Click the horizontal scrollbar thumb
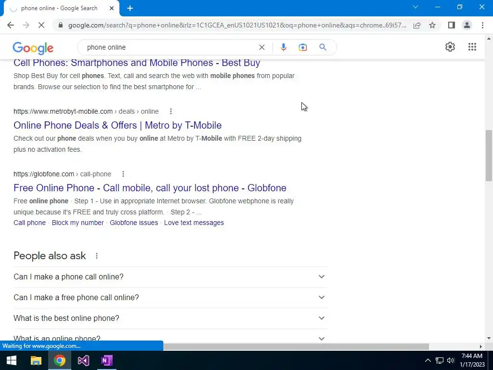 pyautogui.click(x=296, y=347)
